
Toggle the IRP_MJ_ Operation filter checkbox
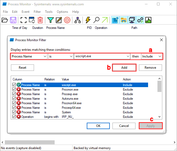[14, 117]
